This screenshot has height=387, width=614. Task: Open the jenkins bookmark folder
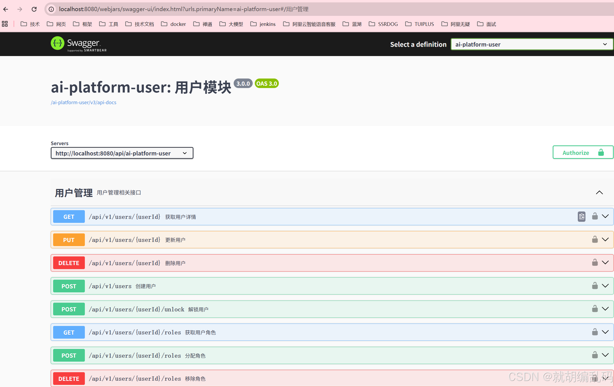point(263,24)
